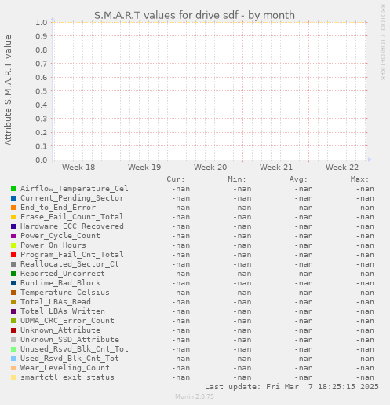The height and width of the screenshot is (405, 390).
Task: Select the light blue Used_Rsvd_Blk_Cnt_Tot swatch
Action: [13, 359]
